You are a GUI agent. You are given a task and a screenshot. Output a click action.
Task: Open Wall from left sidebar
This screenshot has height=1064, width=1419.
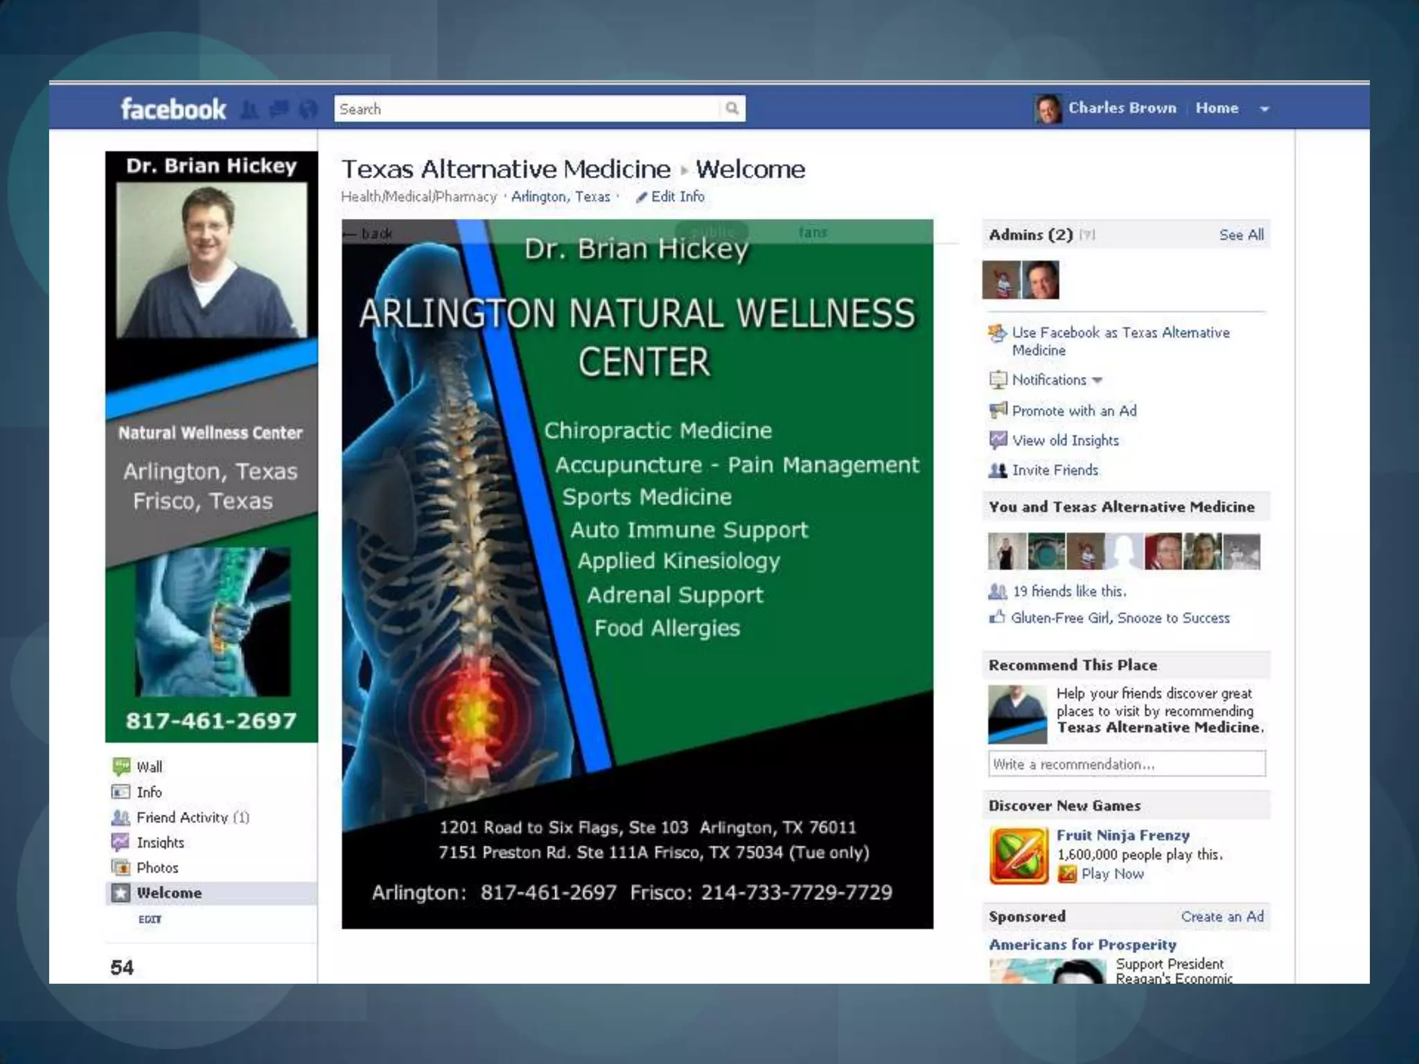[149, 767]
